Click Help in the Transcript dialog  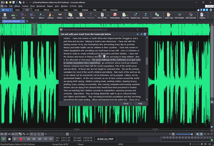140,103
